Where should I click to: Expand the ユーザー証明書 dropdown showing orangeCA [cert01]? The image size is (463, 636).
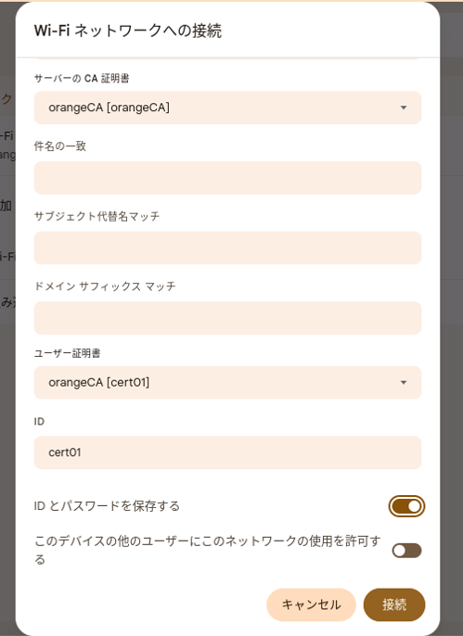pos(227,383)
